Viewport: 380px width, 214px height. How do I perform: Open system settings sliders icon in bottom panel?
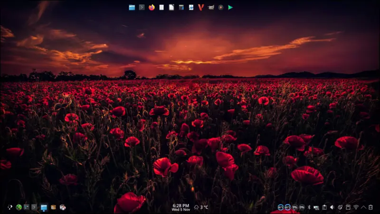[27, 207]
